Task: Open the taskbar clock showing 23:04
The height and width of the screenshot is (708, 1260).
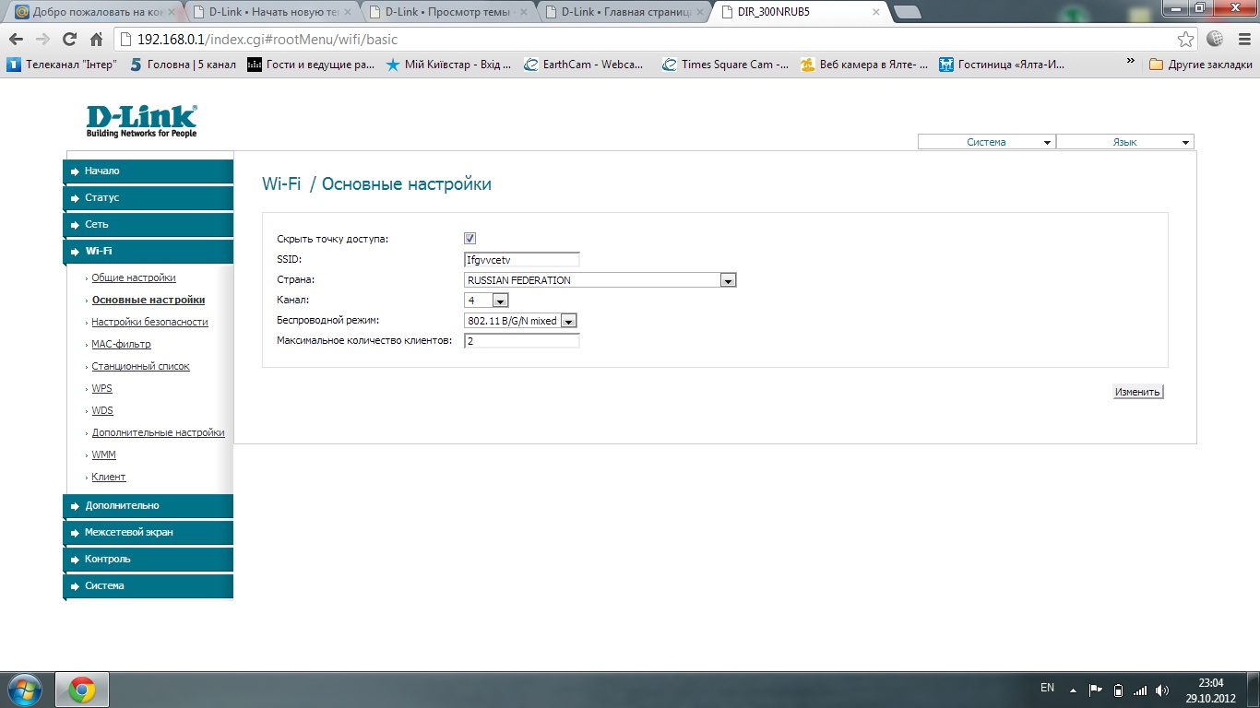Action: pyautogui.click(x=1211, y=690)
